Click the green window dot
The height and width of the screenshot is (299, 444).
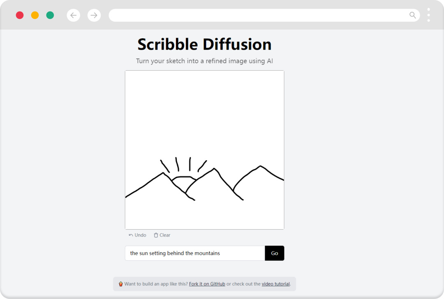tap(50, 15)
